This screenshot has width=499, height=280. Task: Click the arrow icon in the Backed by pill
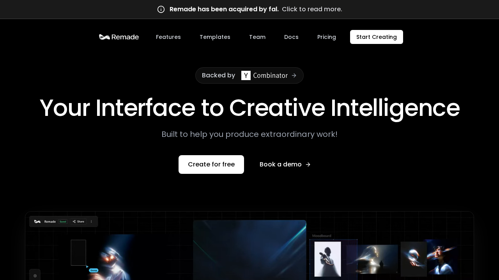294,75
